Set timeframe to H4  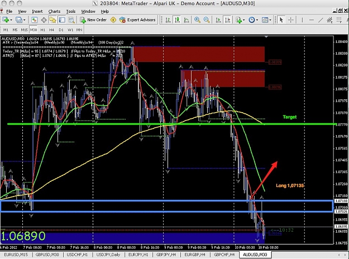pyautogui.click(x=51, y=30)
